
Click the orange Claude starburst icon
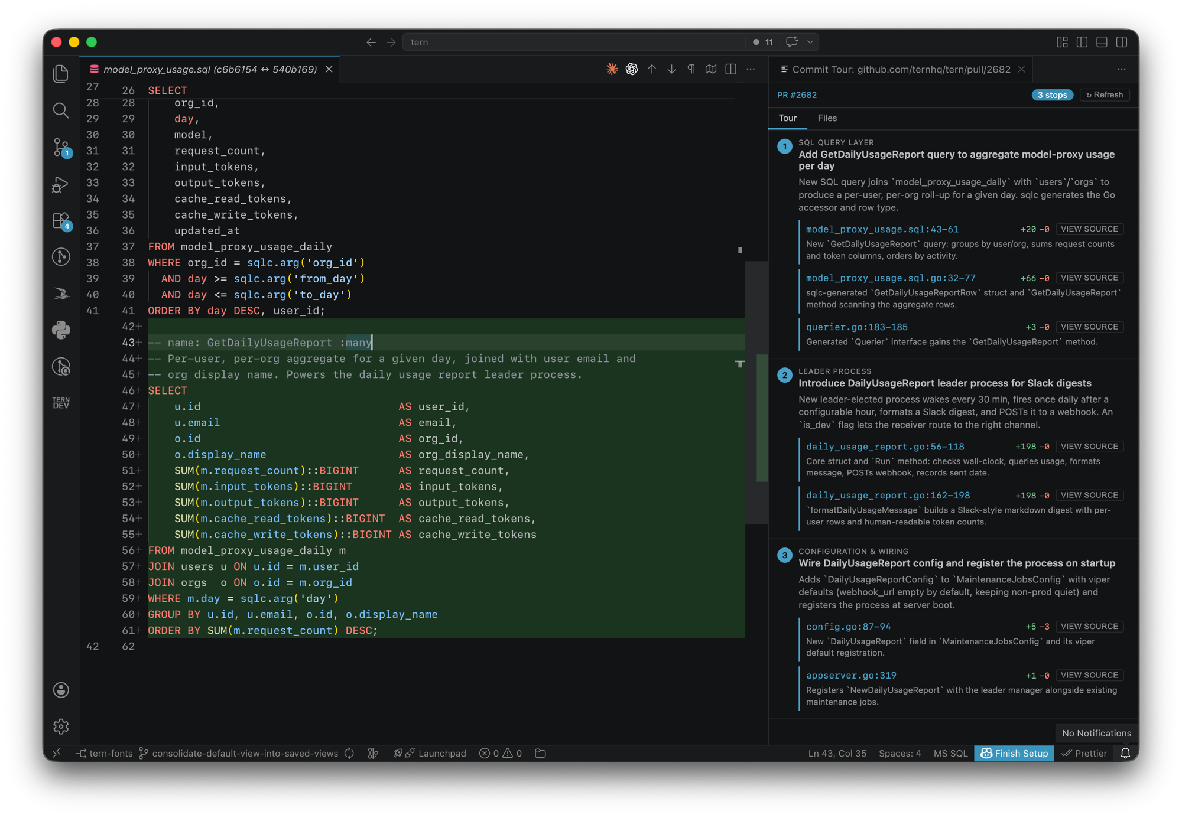612,69
